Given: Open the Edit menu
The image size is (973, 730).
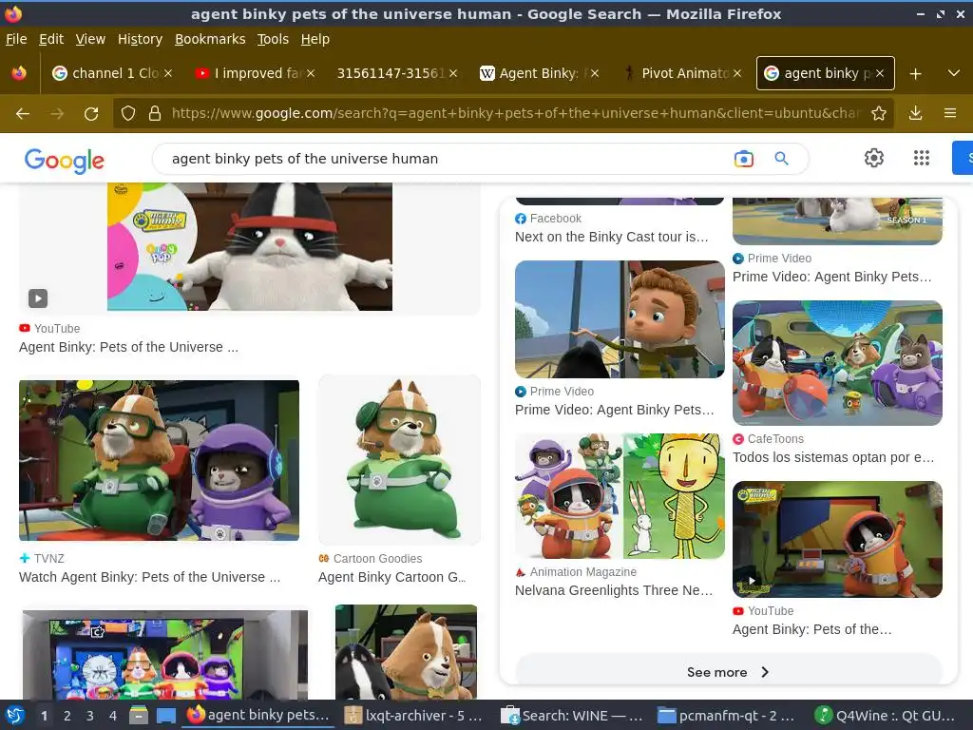Looking at the screenshot, I should pyautogui.click(x=51, y=39).
